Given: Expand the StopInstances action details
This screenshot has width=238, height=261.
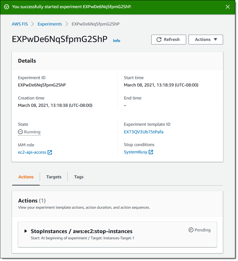Looking at the screenshot, I should coord(25,231).
